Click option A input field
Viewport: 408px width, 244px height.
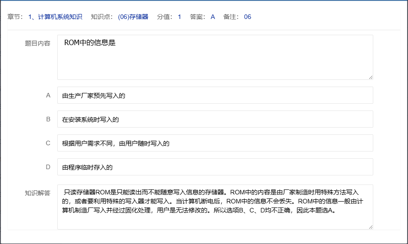(215, 96)
